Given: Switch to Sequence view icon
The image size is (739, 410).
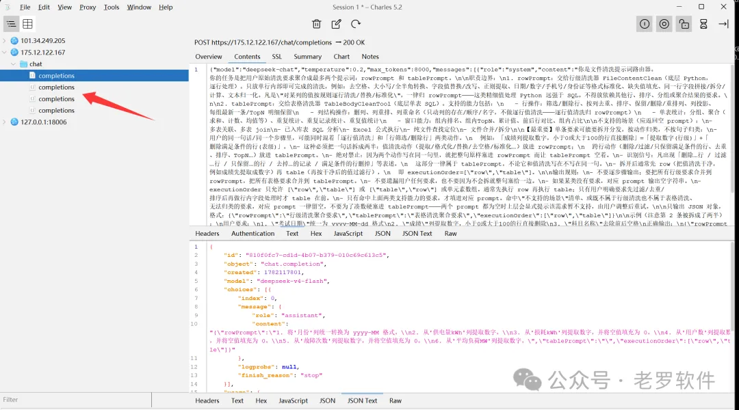Looking at the screenshot, I should click(28, 24).
